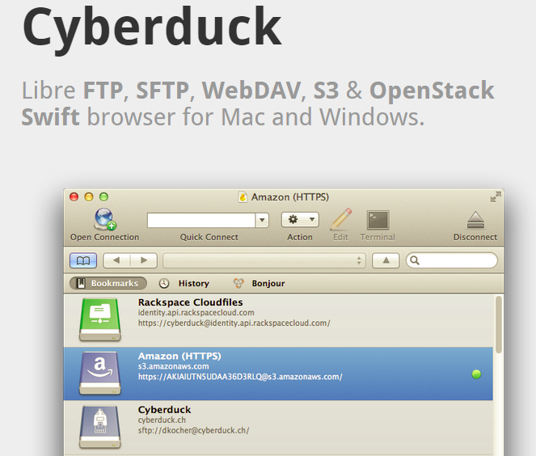The height and width of the screenshot is (456, 536).
Task: Click the Bonjour icon
Action: [x=238, y=283]
